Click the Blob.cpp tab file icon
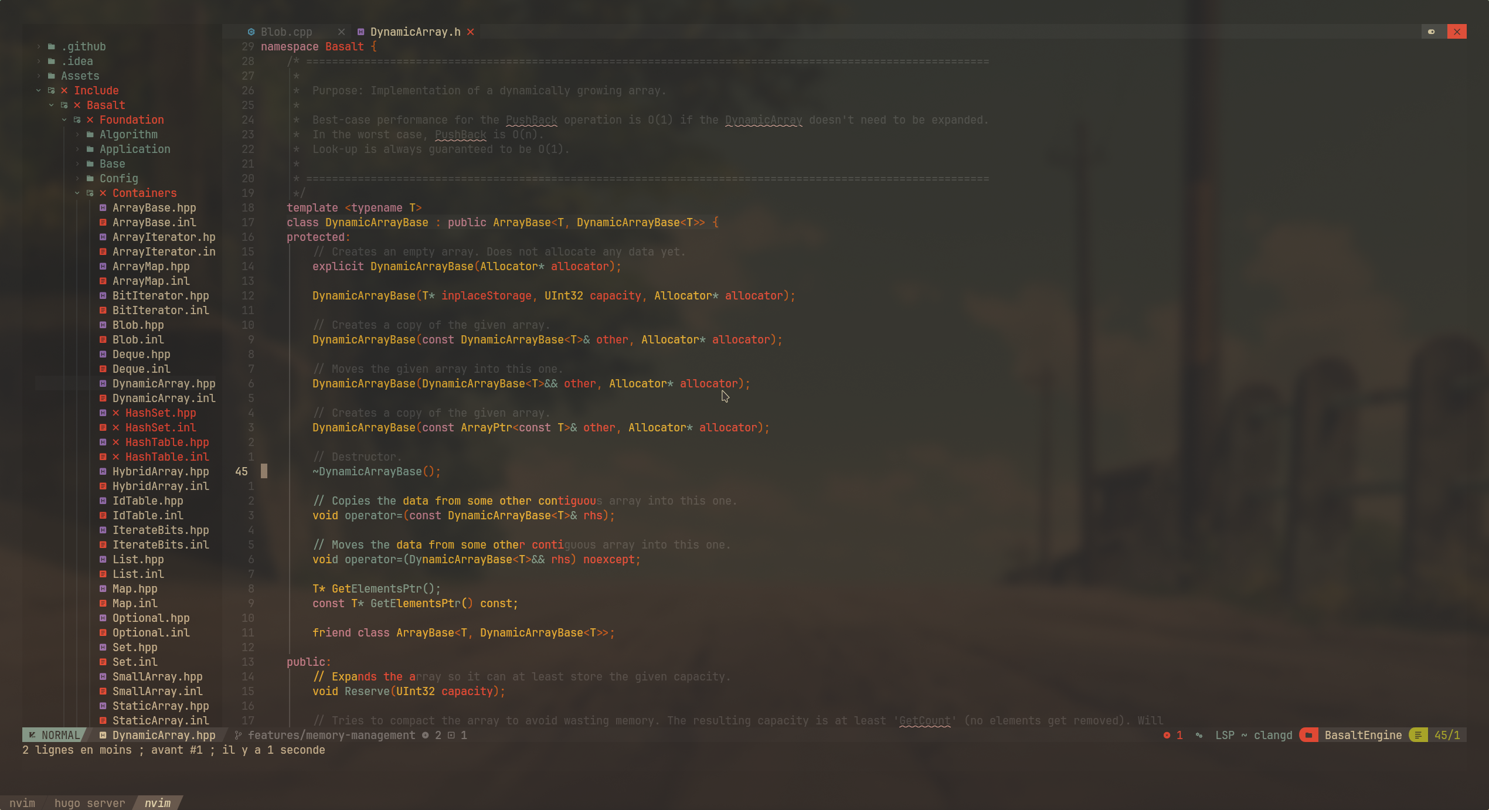This screenshot has height=810, width=1489. coord(251,32)
